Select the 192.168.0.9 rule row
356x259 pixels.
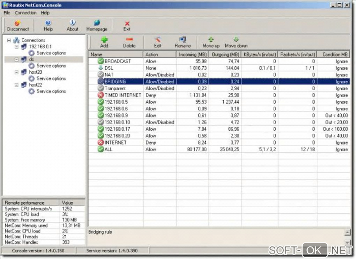click(x=219, y=115)
